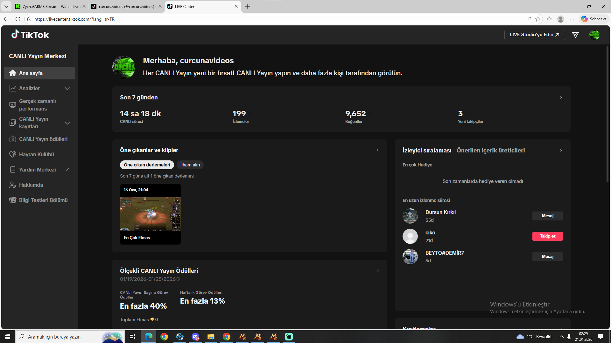Refresh the browser page

[x=18, y=19]
